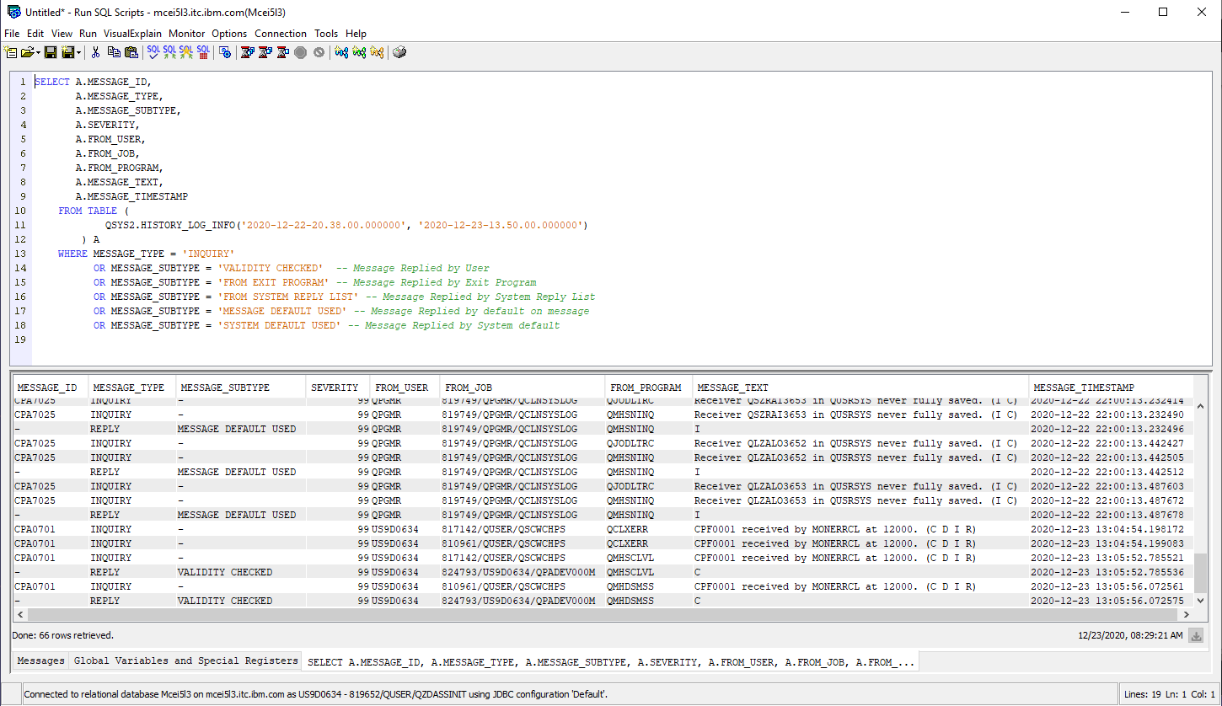Click the second Visual Explain diagram icon
Image resolution: width=1222 pixels, height=706 pixels.
point(359,52)
